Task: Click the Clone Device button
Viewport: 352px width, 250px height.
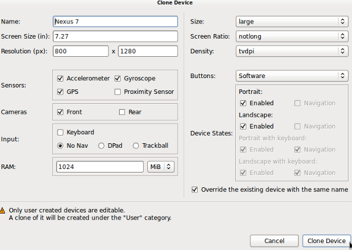Action: point(327,241)
